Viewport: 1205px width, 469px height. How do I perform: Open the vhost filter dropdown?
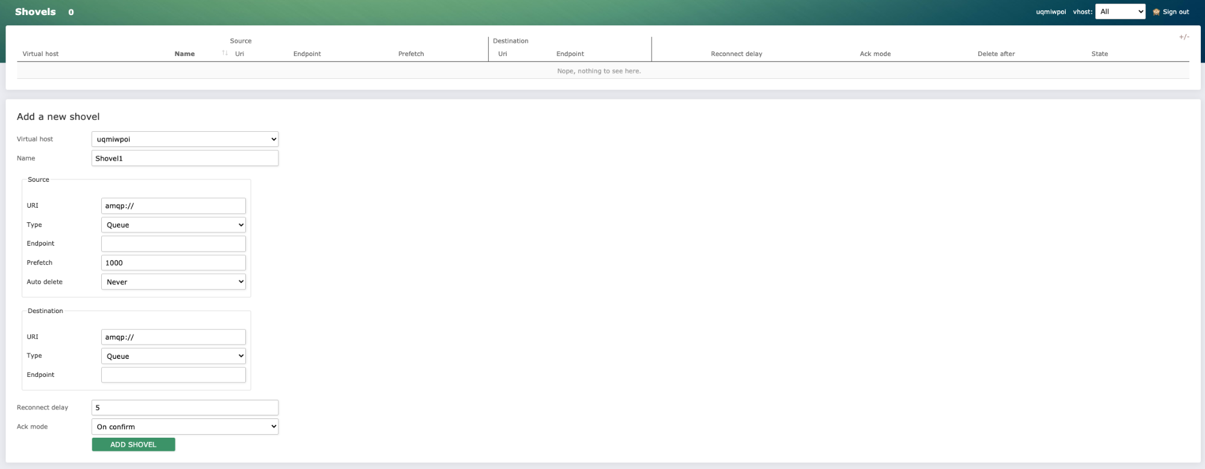pos(1120,11)
